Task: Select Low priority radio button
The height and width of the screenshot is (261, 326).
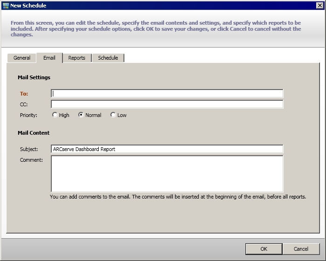Action: point(113,115)
